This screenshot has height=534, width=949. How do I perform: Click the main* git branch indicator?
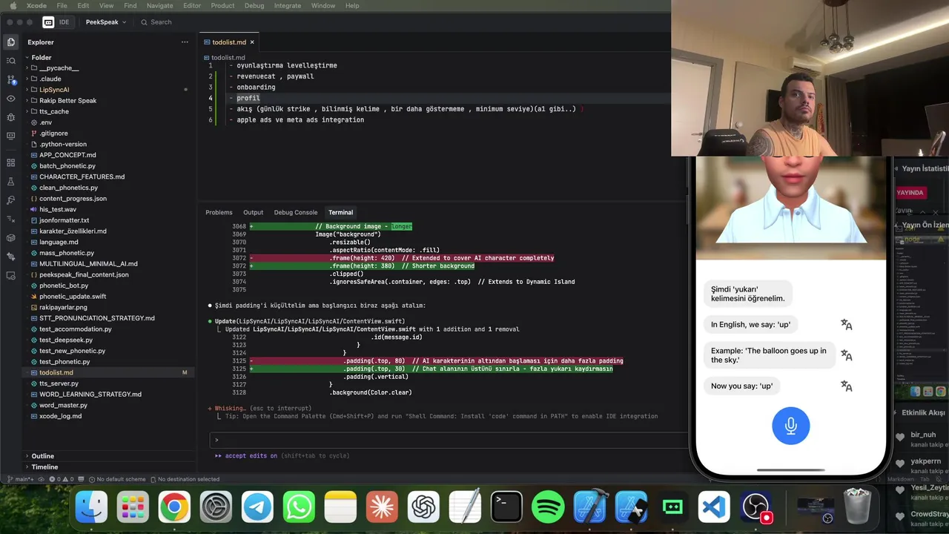[x=20, y=479]
